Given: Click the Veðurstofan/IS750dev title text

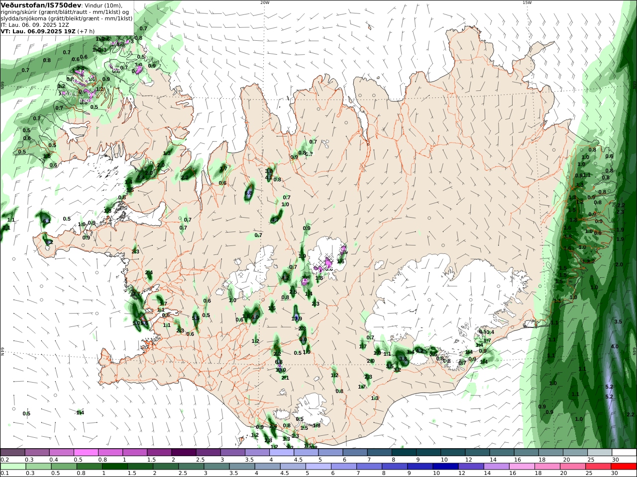Looking at the screenshot, I should [41, 5].
